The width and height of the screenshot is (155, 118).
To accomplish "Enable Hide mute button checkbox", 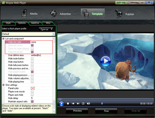I will (32, 58).
